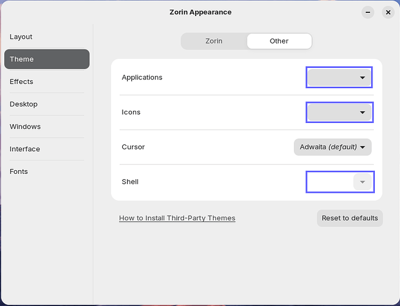Open the Shell theme dropdown

pos(363,182)
